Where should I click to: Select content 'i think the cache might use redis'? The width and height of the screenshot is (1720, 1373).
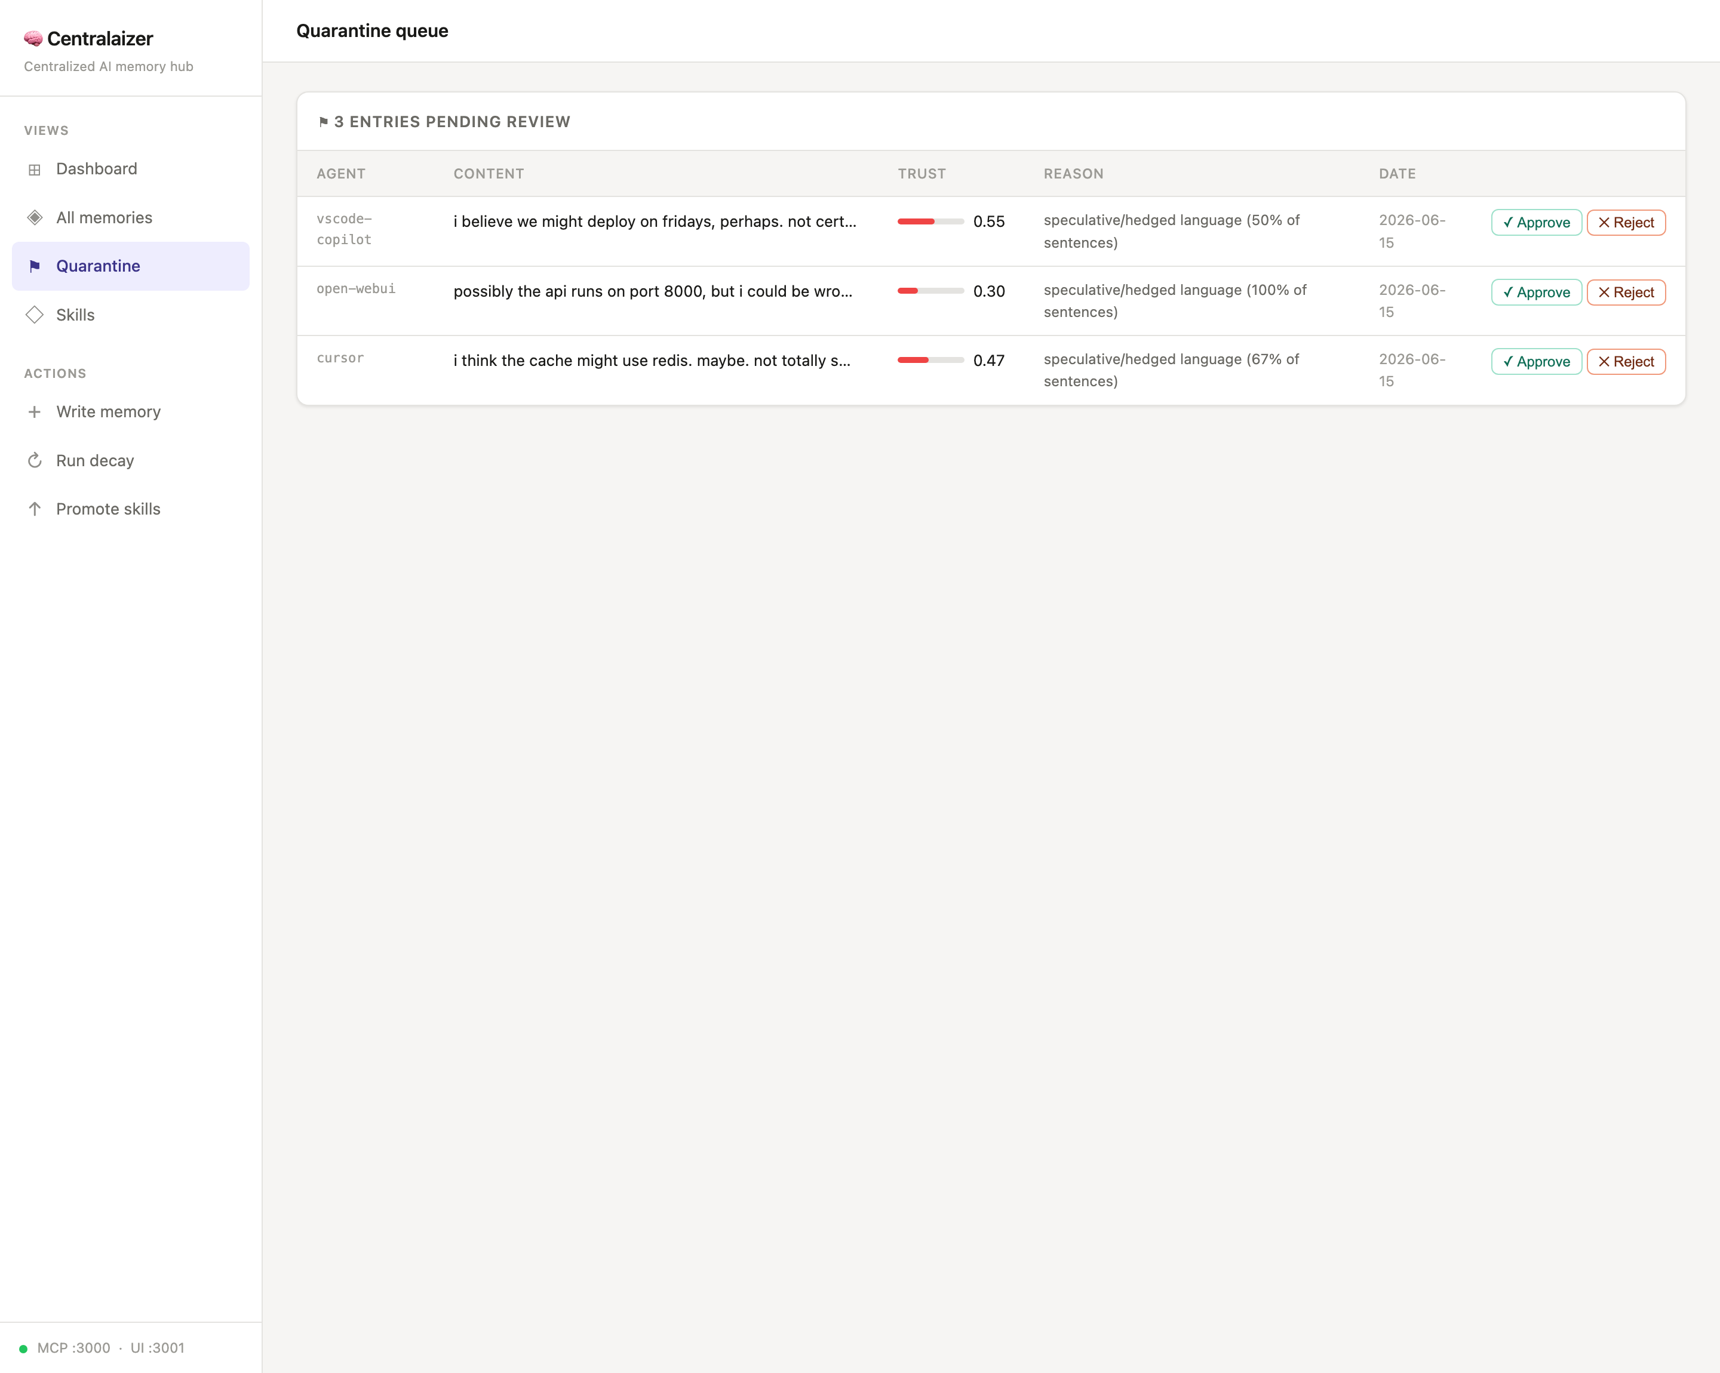tap(652, 361)
